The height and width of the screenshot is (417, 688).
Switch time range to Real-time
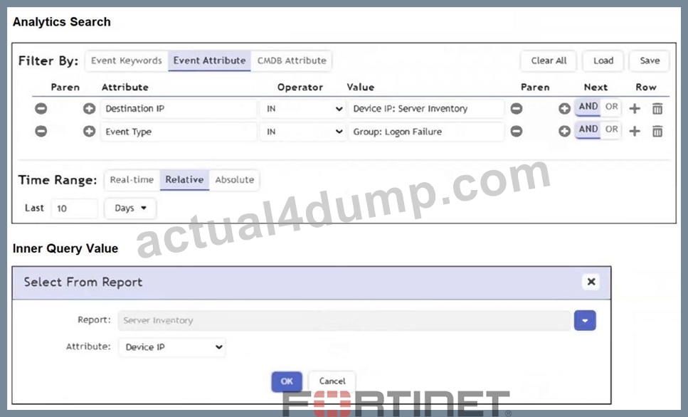pos(132,180)
